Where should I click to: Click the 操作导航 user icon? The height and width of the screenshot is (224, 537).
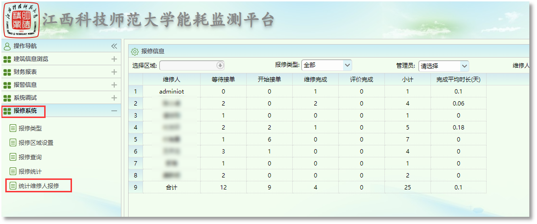(x=7, y=46)
